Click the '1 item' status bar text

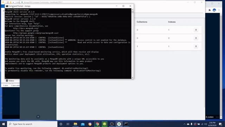(x=6, y=85)
